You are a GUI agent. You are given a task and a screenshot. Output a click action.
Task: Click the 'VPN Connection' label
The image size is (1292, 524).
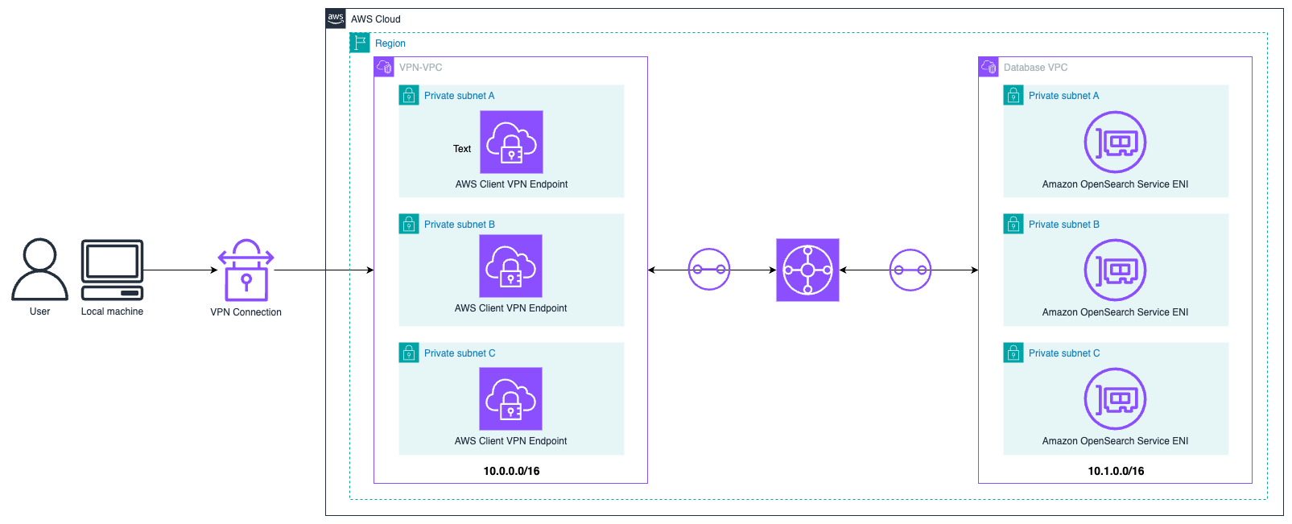246,312
